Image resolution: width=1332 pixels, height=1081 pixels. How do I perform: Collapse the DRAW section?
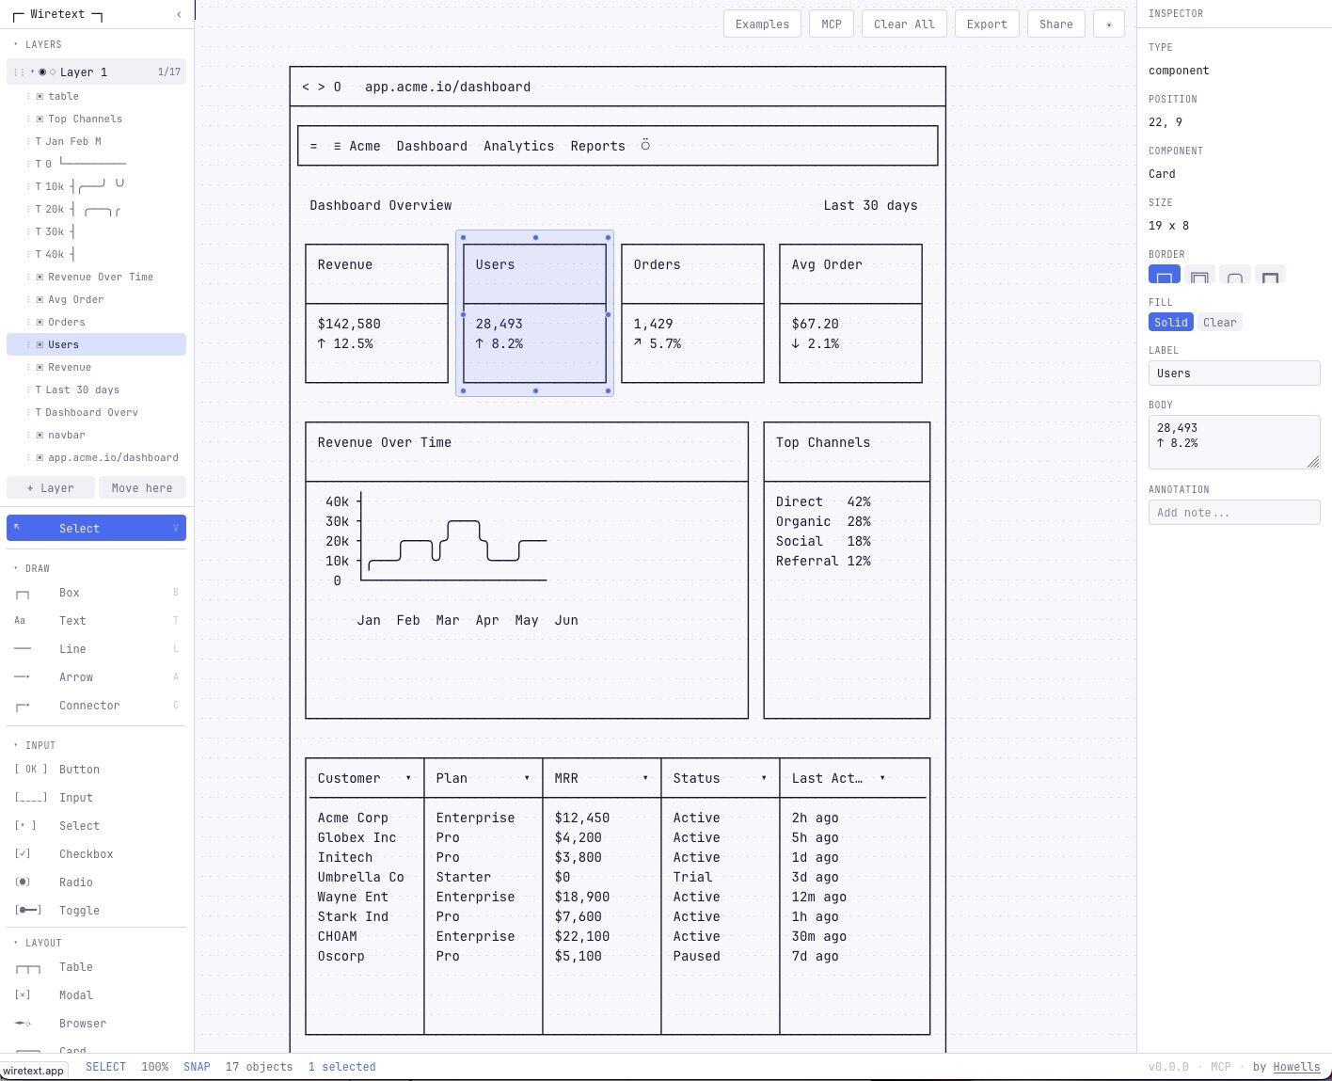pos(16,568)
